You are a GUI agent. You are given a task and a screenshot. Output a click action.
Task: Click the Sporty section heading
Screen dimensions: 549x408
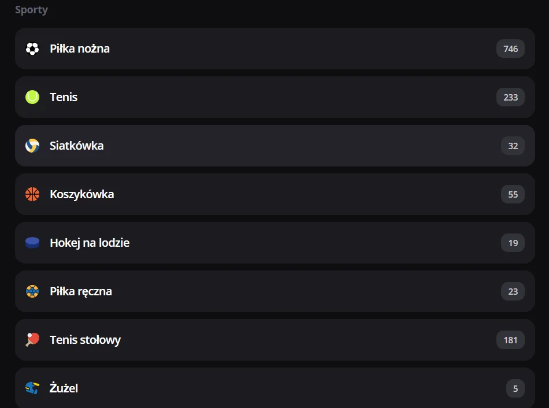[x=31, y=10]
